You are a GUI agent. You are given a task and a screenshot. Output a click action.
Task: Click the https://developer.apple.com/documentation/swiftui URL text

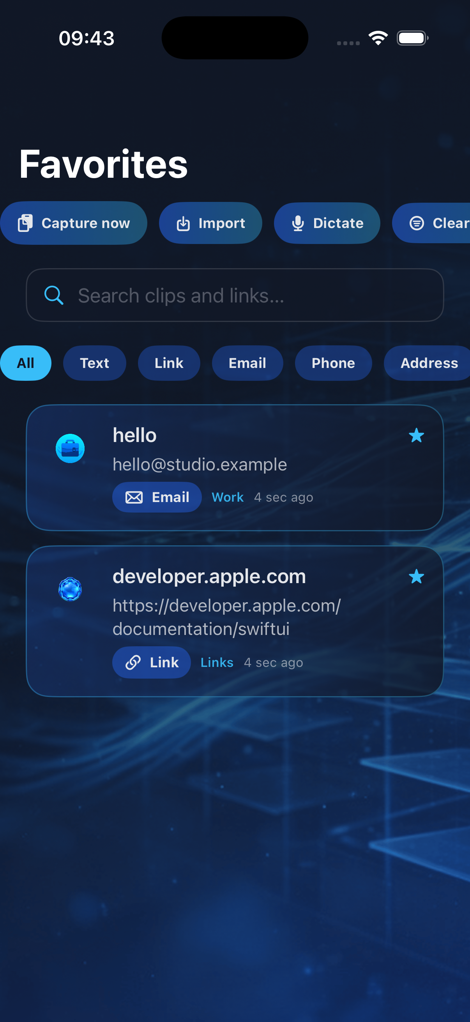pos(226,617)
